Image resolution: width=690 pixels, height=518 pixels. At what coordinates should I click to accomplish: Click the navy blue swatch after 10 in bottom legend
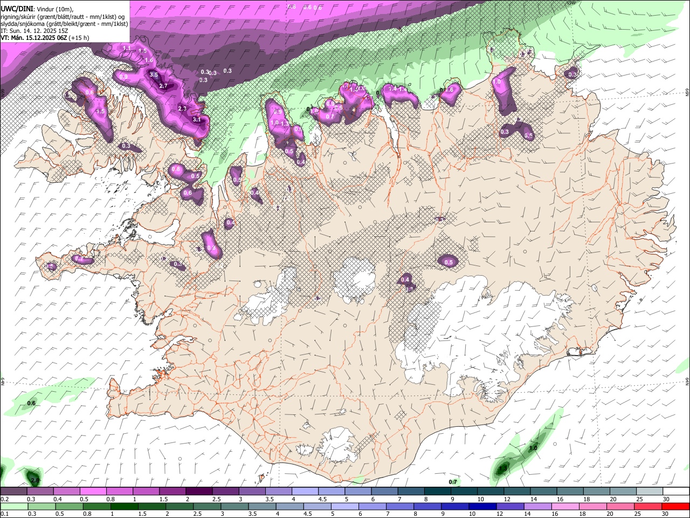(482, 506)
